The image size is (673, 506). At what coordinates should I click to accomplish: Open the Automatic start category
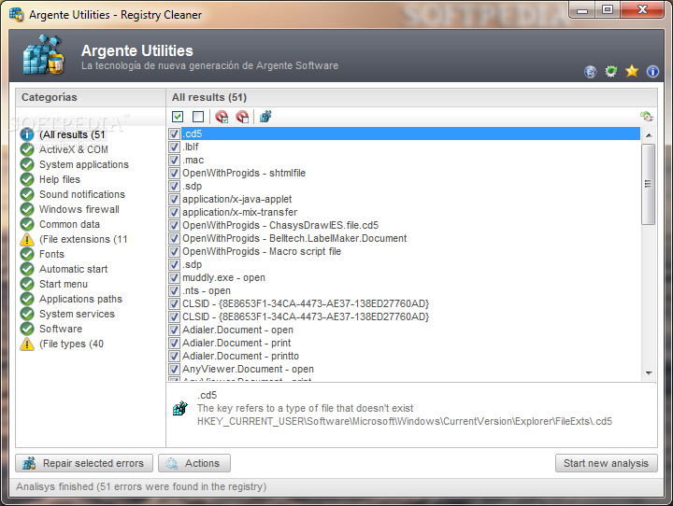pos(74,269)
